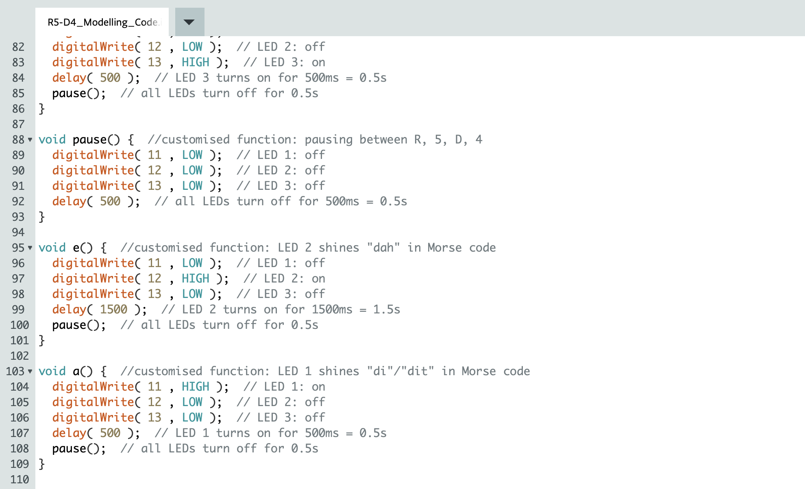Click comment 'LED 1 shines "di"/"dit" in Morse code'
This screenshot has width=805, height=489.
coord(404,372)
